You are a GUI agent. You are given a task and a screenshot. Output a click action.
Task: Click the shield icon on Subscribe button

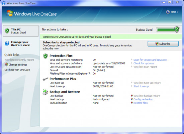(x=157, y=44)
